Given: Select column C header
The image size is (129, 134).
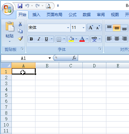Looking at the screenshot, I should 71,66.
